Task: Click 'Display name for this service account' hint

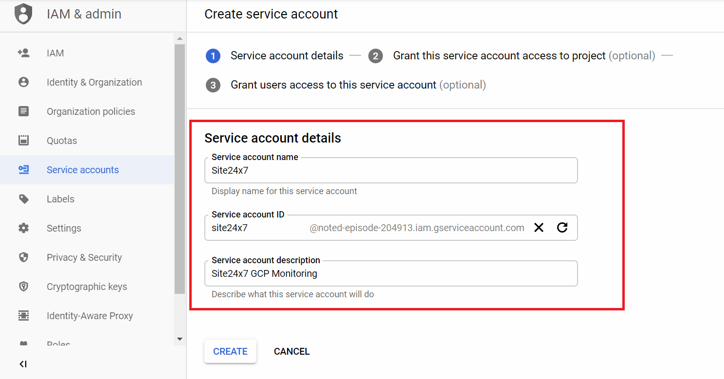Action: click(x=284, y=191)
